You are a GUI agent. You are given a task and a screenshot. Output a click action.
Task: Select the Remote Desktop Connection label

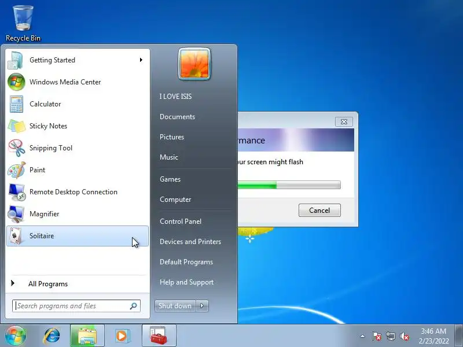pyautogui.click(x=74, y=192)
